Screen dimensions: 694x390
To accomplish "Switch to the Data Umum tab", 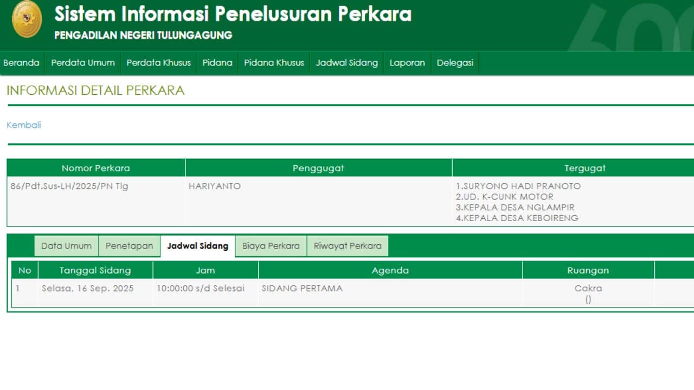I will pos(66,245).
